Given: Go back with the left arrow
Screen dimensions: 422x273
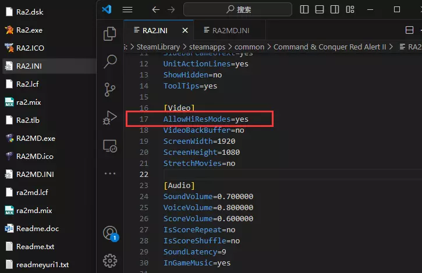Looking at the screenshot, I should point(155,10).
